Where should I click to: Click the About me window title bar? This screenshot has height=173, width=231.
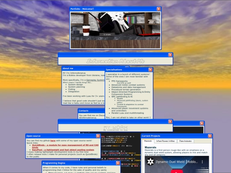click(x=83, y=68)
